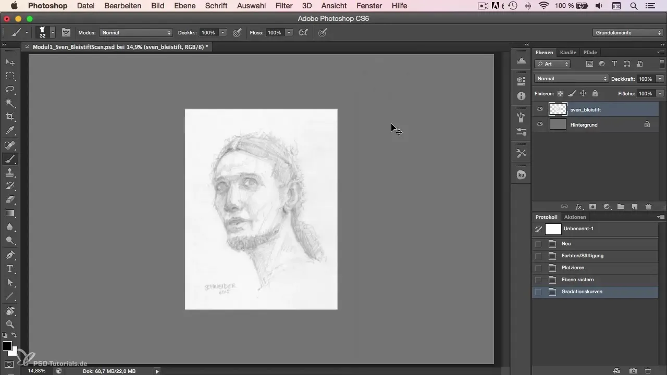The image size is (667, 375).
Task: Switch to the Aktionen tab
Action: point(575,217)
